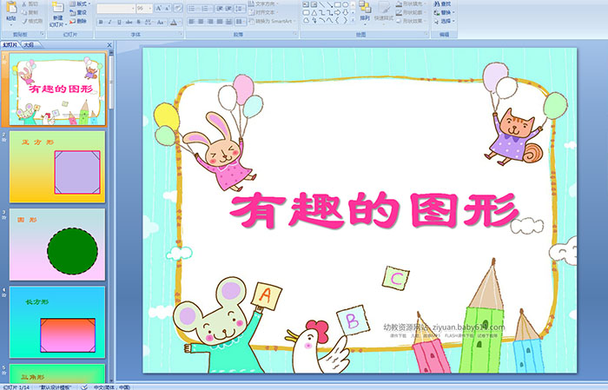
Task: Open the Paragraph group dialog launcher
Action: (295, 34)
